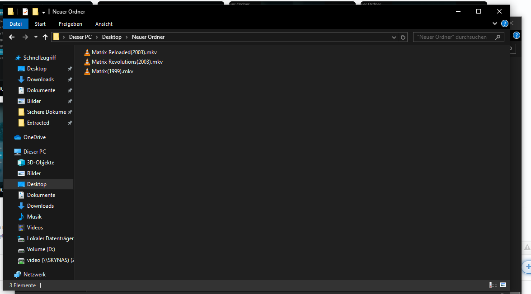Refresh the folder with the refresh icon

(403, 37)
